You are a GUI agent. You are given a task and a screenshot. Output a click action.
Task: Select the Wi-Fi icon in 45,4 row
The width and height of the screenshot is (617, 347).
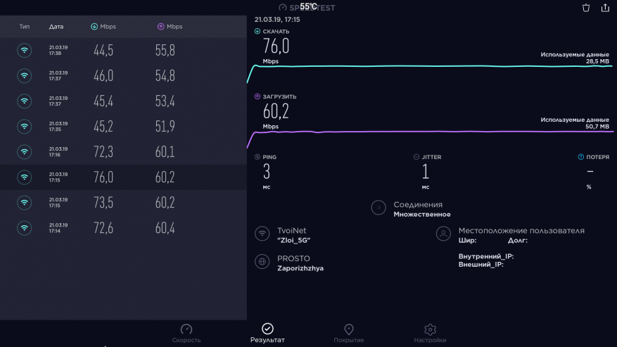click(25, 101)
